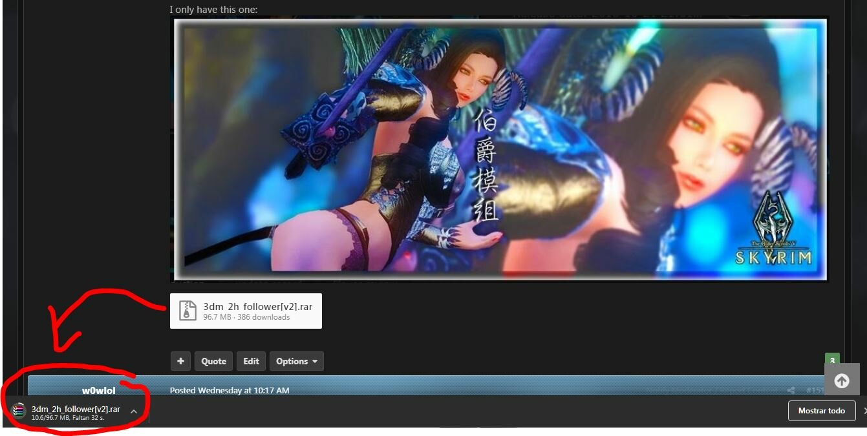Open the w0wlol user profile

point(99,390)
